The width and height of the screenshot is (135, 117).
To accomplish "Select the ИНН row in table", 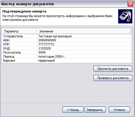I will click(67, 40).
